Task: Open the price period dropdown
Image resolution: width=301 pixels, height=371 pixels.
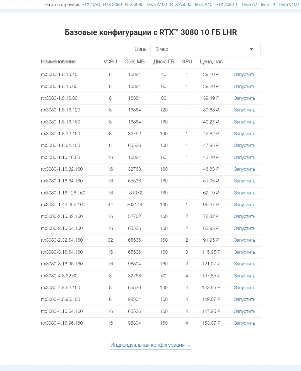Action: (205, 49)
